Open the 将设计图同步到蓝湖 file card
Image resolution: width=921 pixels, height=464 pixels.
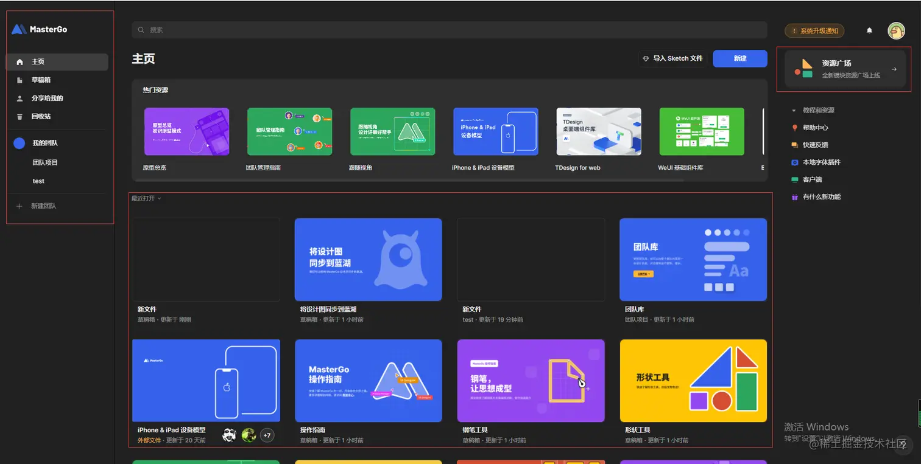pos(368,260)
